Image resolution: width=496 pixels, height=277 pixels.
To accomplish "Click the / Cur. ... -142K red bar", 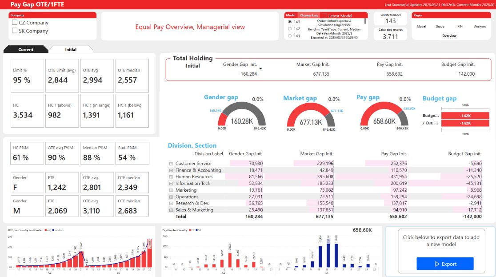I will (465, 123).
